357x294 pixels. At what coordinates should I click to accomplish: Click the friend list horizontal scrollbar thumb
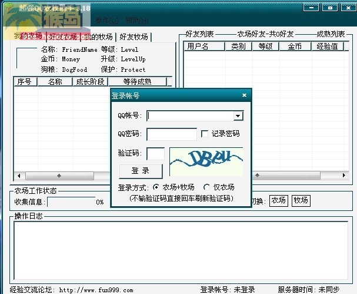pyautogui.click(x=285, y=176)
